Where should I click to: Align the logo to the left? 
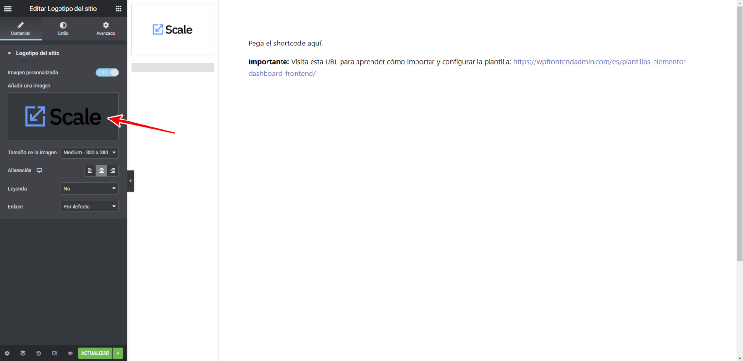(x=90, y=171)
